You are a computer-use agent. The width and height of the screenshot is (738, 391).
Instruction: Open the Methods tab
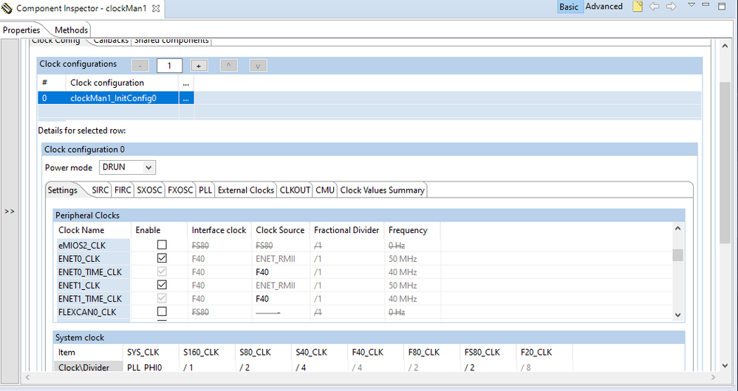click(x=71, y=30)
